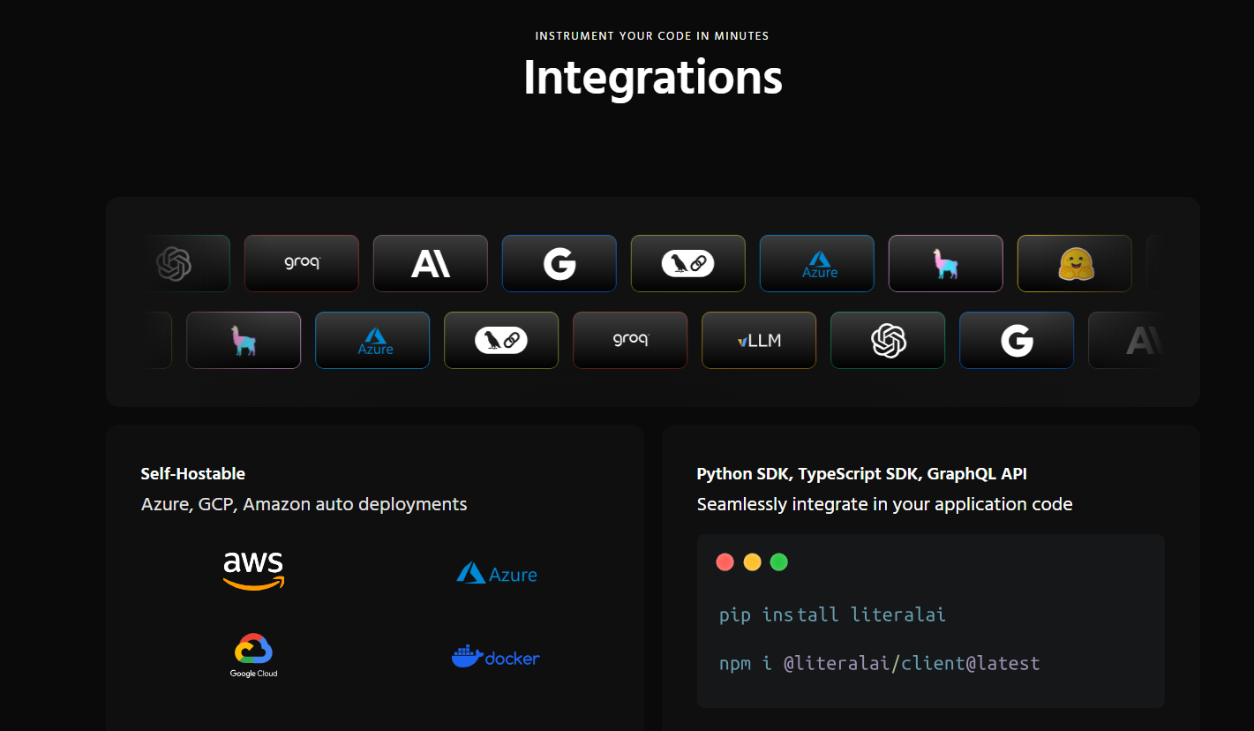Click the Self-Hostable heading
The width and height of the screenshot is (1254, 731).
pyautogui.click(x=192, y=474)
